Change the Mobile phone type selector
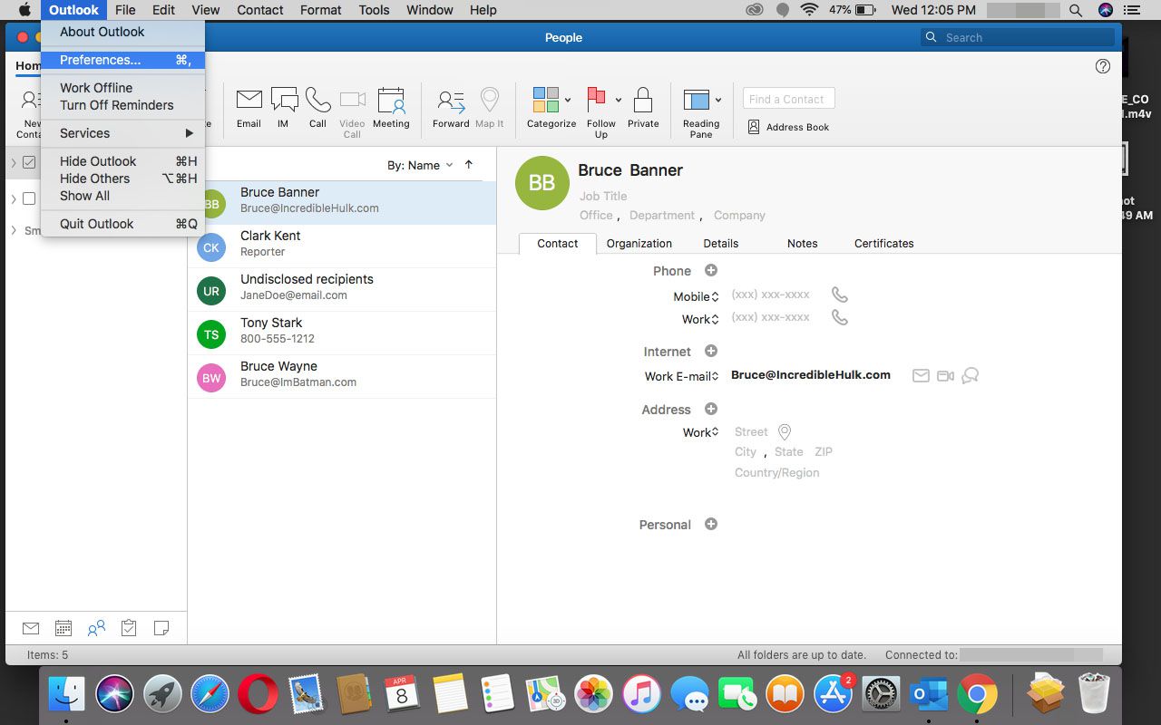The width and height of the screenshot is (1161, 725). pyautogui.click(x=696, y=296)
